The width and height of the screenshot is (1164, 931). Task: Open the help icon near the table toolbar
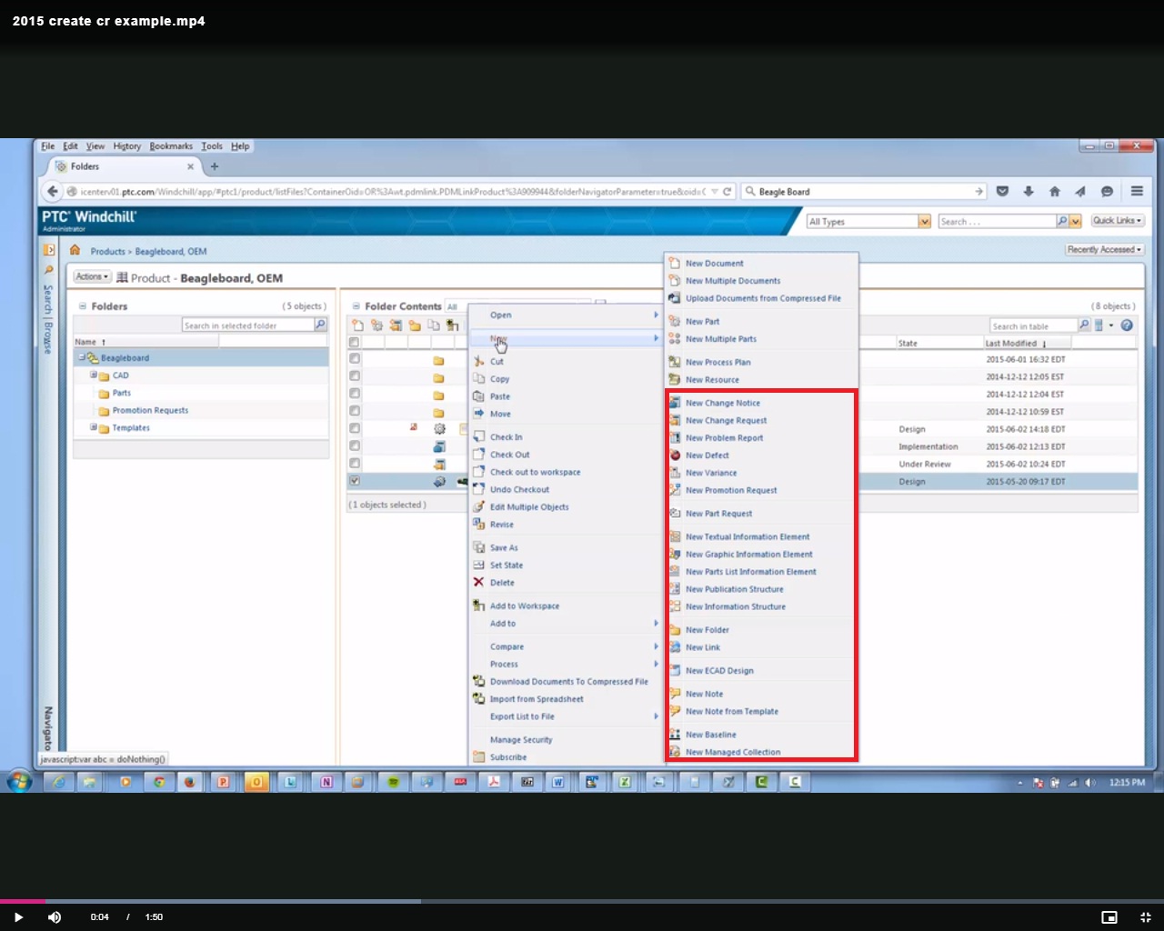point(1127,325)
